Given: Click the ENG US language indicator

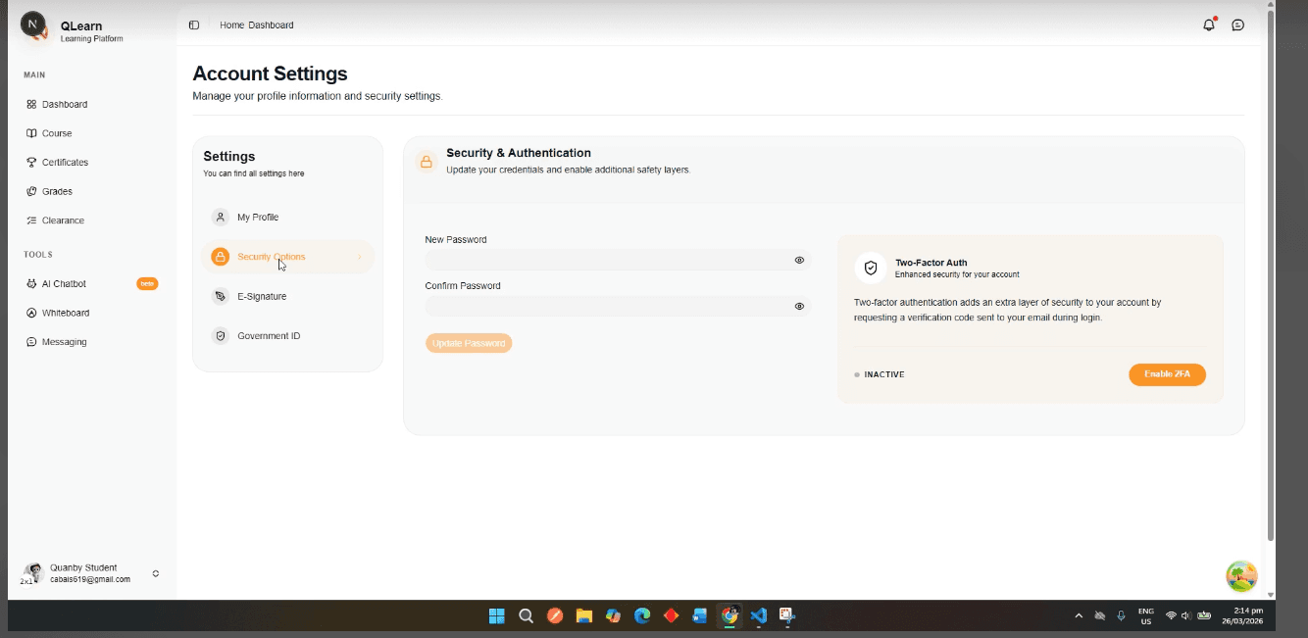Looking at the screenshot, I should click(x=1146, y=615).
